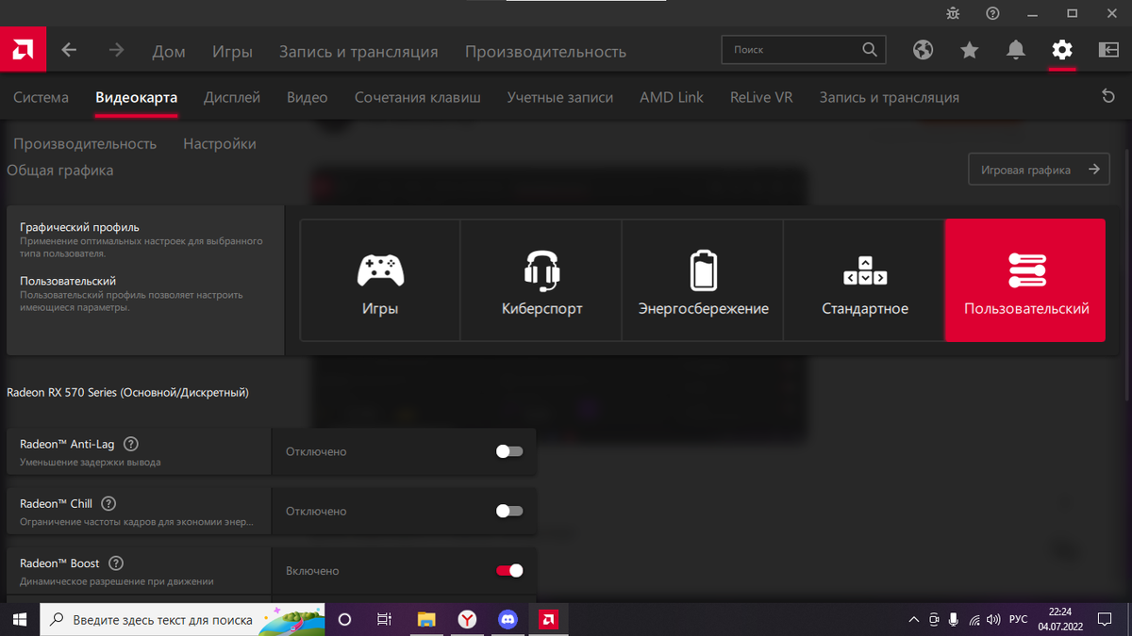The image size is (1132, 636).
Task: Switch to the Видео tab
Action: (x=308, y=97)
